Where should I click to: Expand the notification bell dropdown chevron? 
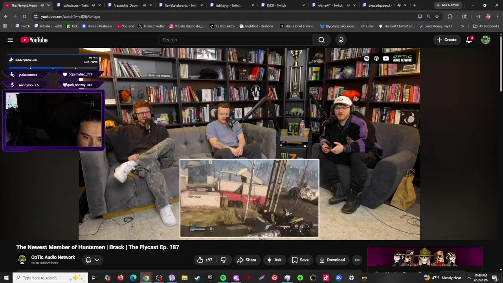(97, 260)
